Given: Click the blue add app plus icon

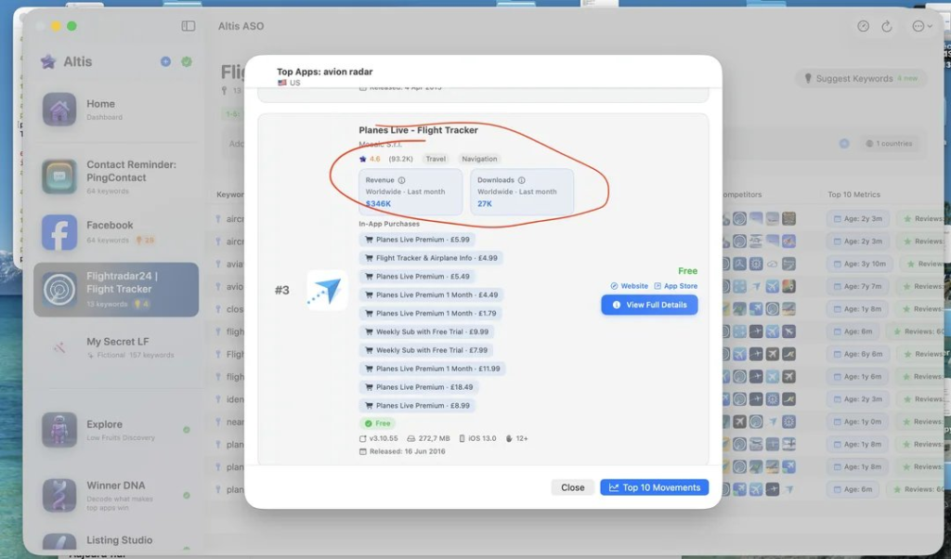Looking at the screenshot, I should [x=165, y=62].
